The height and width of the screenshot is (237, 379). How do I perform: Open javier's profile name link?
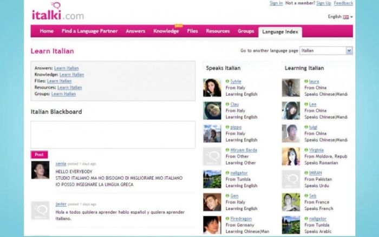click(61, 204)
